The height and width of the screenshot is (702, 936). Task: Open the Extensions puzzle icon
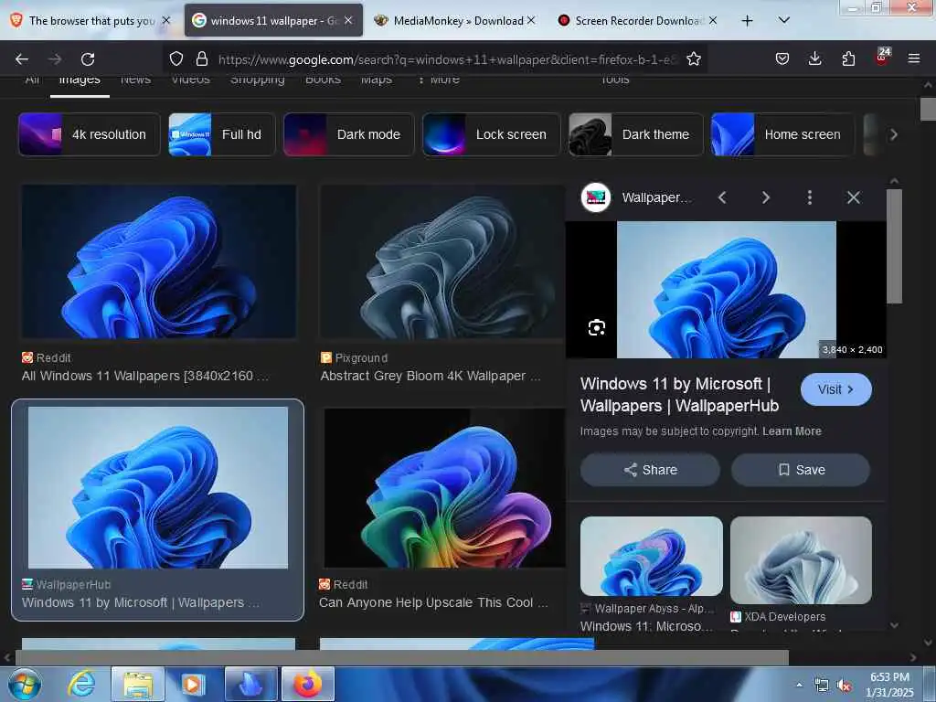click(848, 58)
